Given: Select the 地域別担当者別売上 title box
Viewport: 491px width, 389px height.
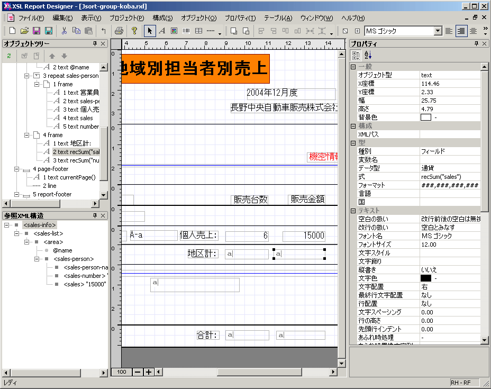Looking at the screenshot, I should click(x=195, y=68).
